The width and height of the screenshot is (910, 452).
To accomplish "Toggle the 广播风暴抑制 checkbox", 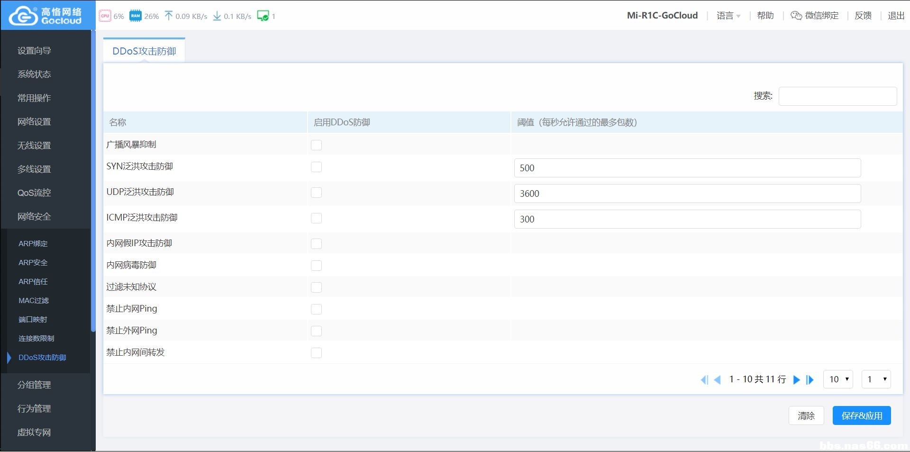I will pyautogui.click(x=316, y=145).
